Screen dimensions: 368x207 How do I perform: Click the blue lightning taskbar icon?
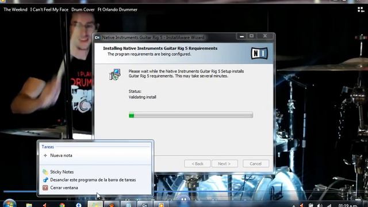click(79, 205)
